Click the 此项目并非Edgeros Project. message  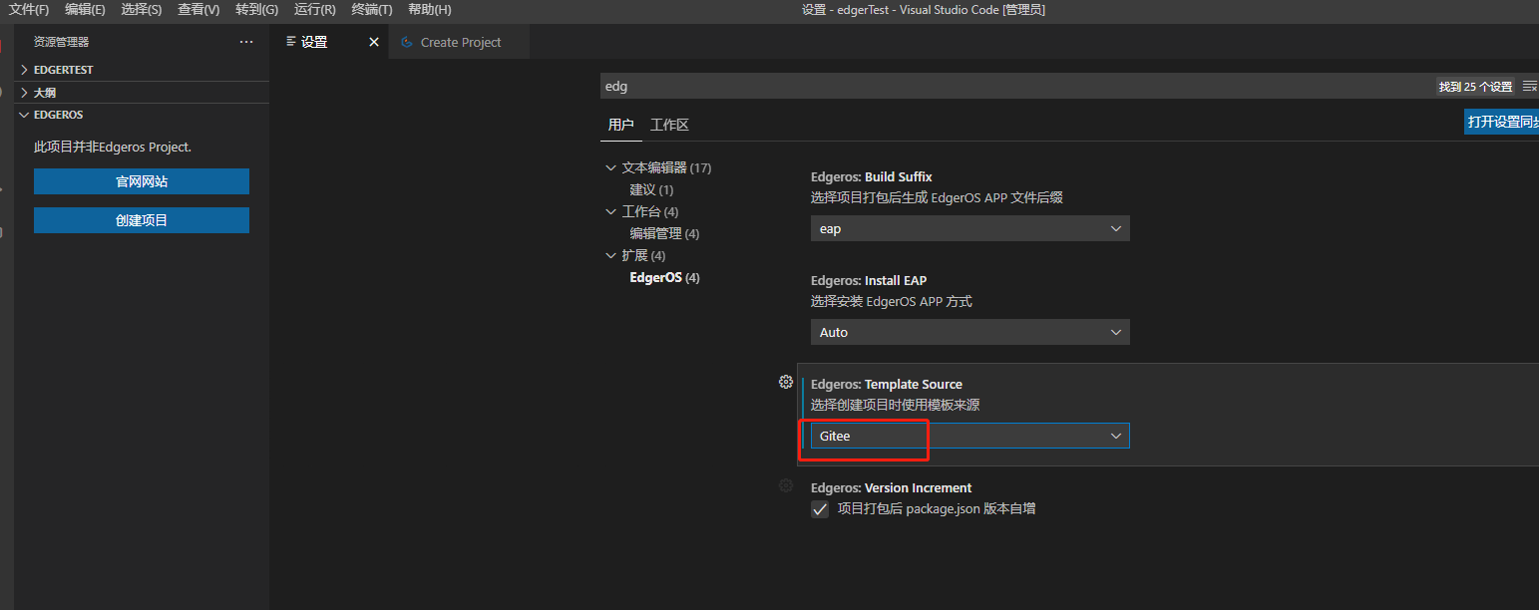click(x=113, y=147)
